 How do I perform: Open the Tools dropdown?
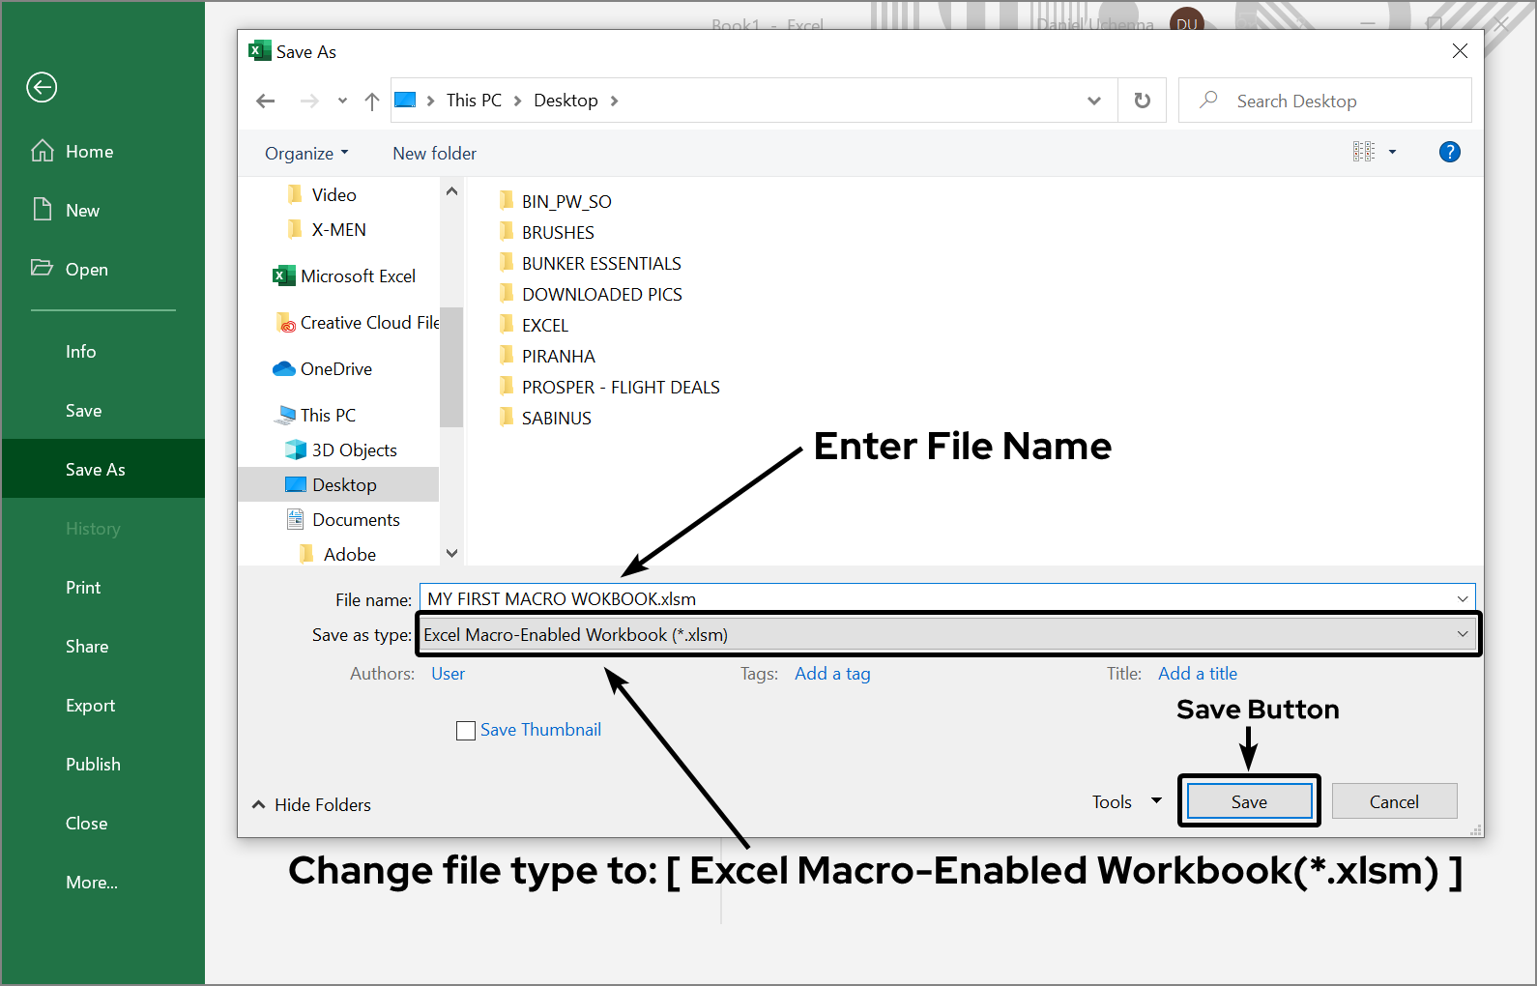coord(1126,802)
